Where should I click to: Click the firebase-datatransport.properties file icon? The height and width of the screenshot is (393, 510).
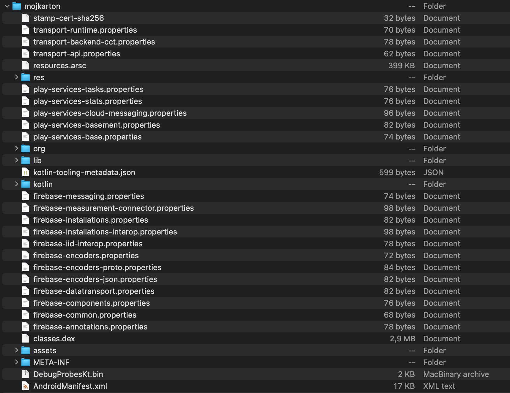pos(26,291)
